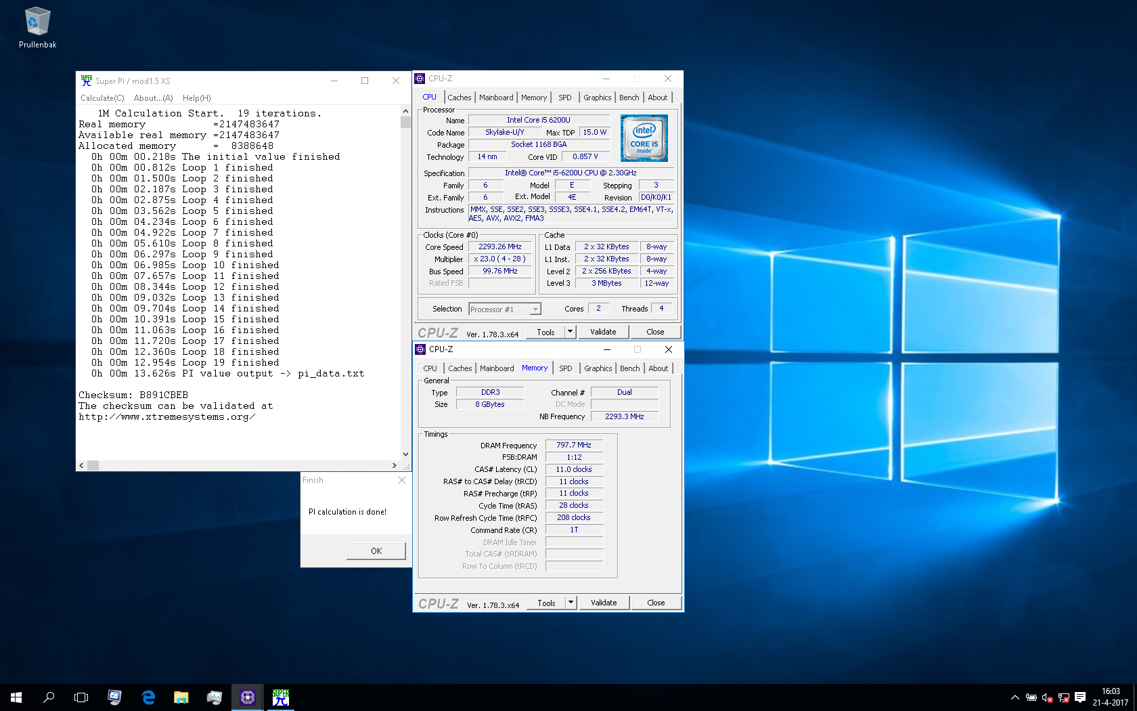Click the Core Speed value 2293.26 MHz
This screenshot has height=711, width=1137.
point(499,247)
